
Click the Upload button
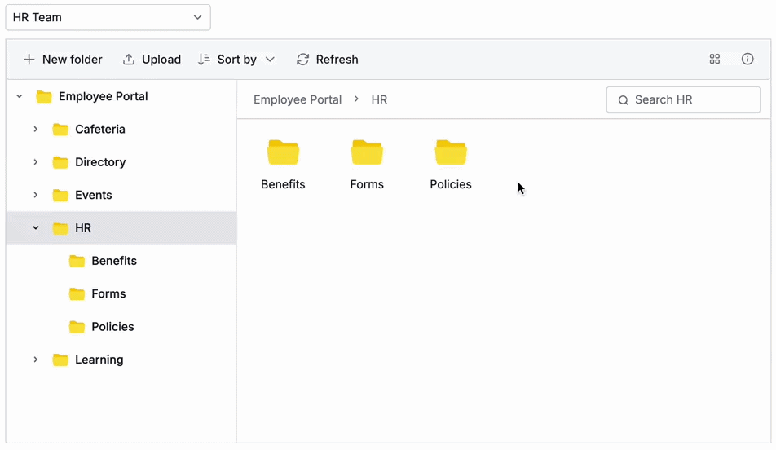[x=152, y=60]
